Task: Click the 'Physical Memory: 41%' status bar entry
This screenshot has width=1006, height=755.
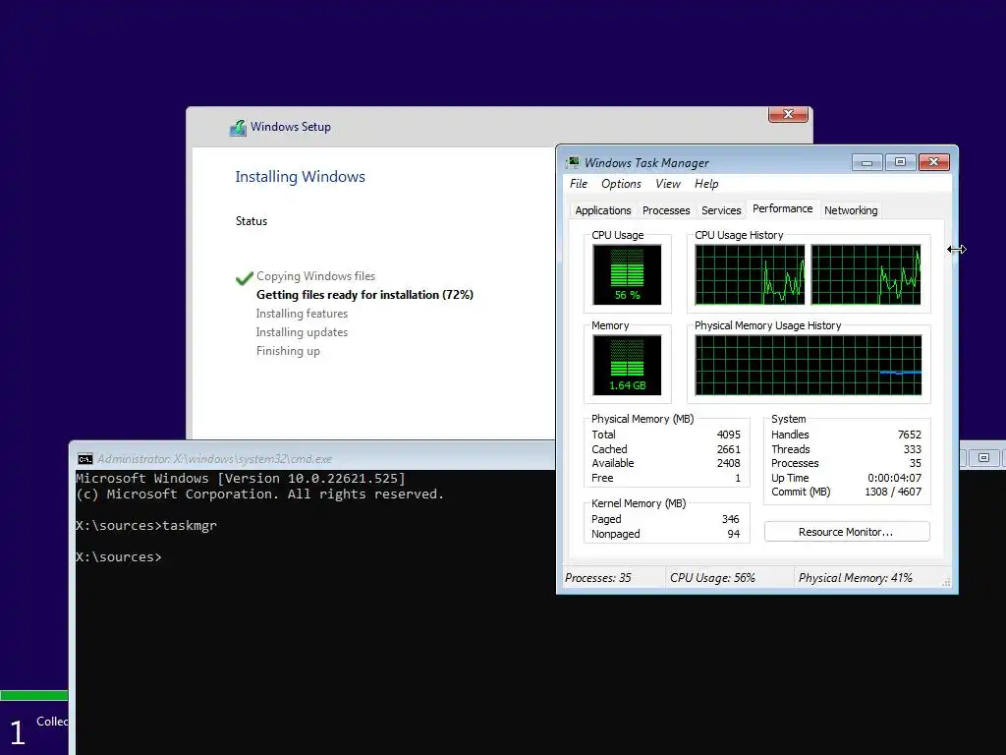Action: tap(856, 578)
